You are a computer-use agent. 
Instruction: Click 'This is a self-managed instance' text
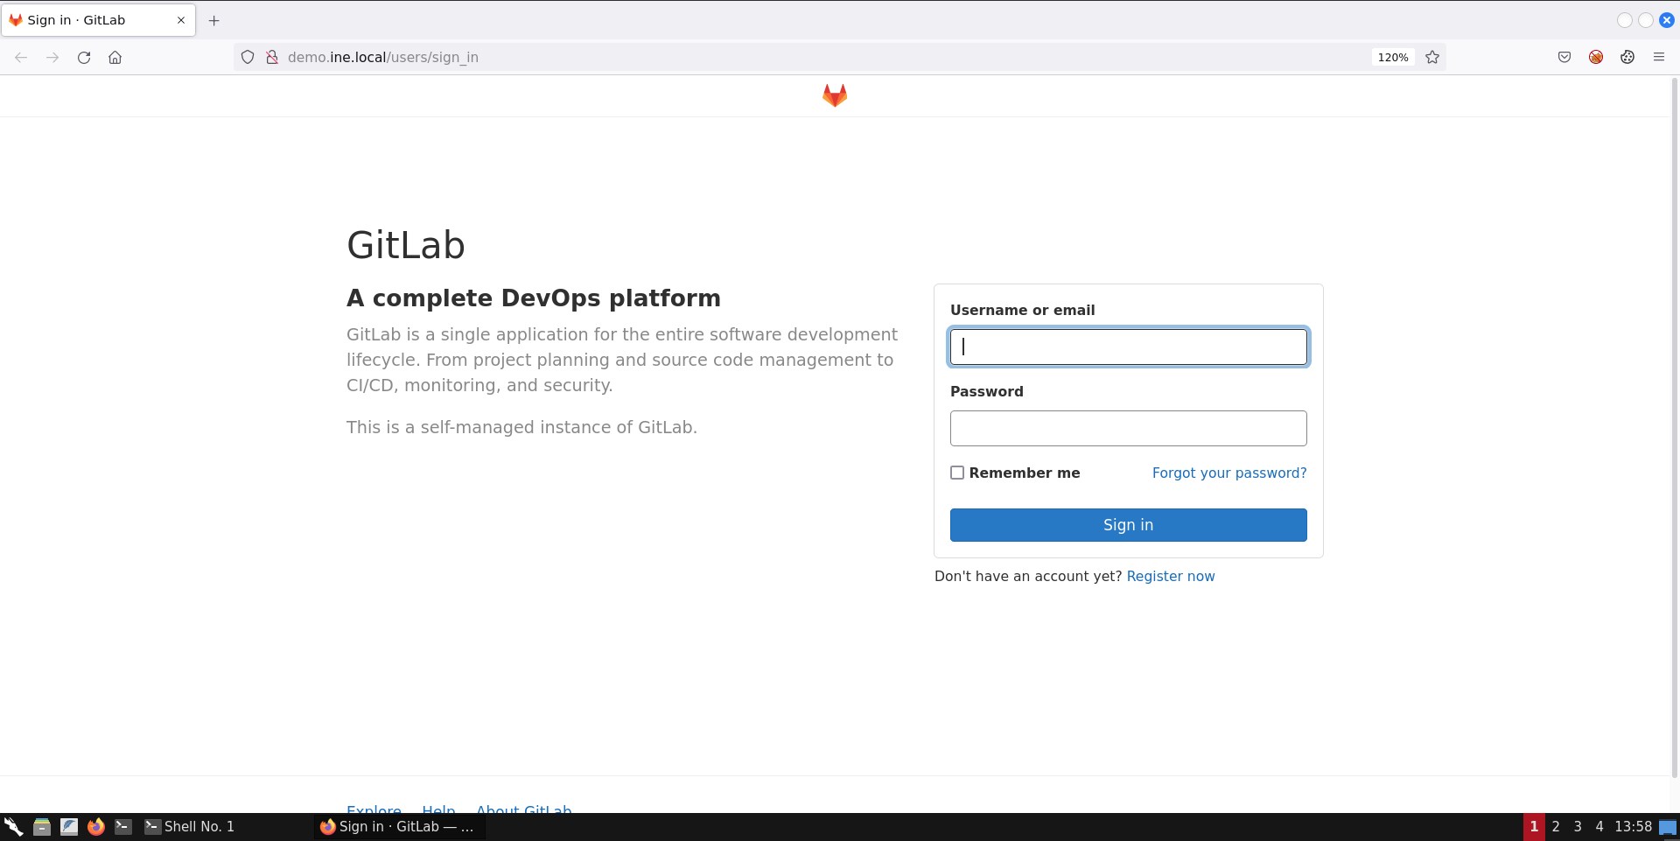[521, 427]
